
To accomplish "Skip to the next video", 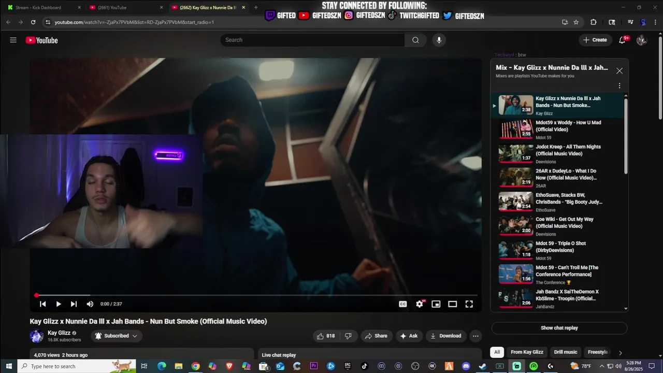I will click(x=74, y=304).
